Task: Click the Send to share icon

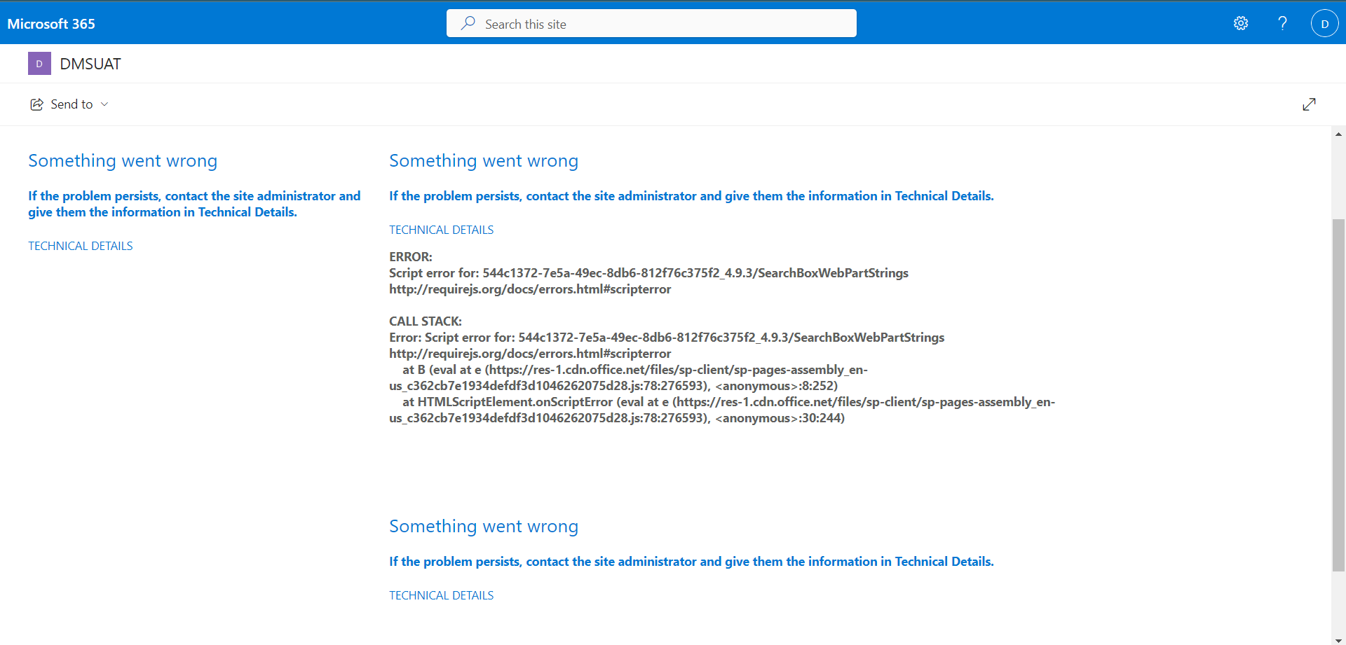Action: [x=37, y=104]
